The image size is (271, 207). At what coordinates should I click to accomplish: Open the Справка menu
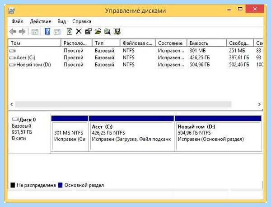click(x=82, y=21)
